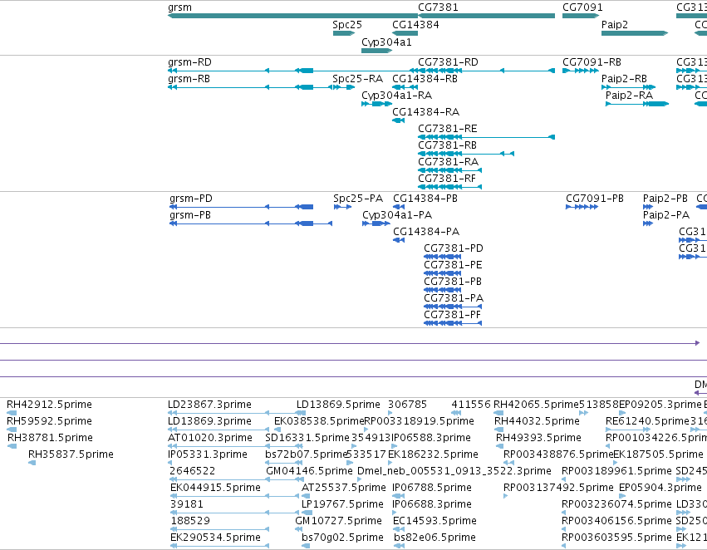Open EST label GM04146.5prime
707x550 pixels.
pyautogui.click(x=309, y=471)
